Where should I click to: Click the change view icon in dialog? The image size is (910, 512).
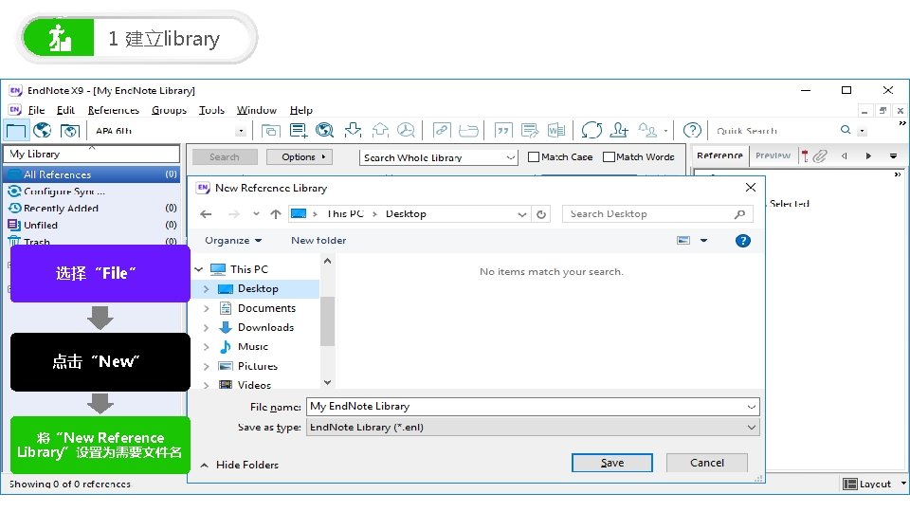point(683,240)
